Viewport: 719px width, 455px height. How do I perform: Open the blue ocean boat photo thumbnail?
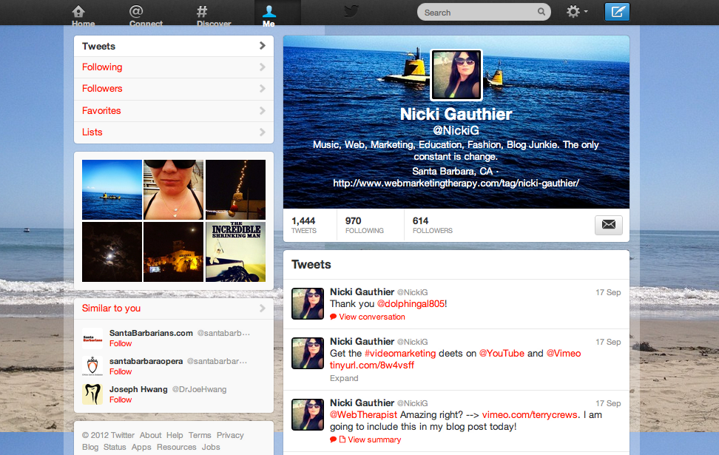click(112, 189)
